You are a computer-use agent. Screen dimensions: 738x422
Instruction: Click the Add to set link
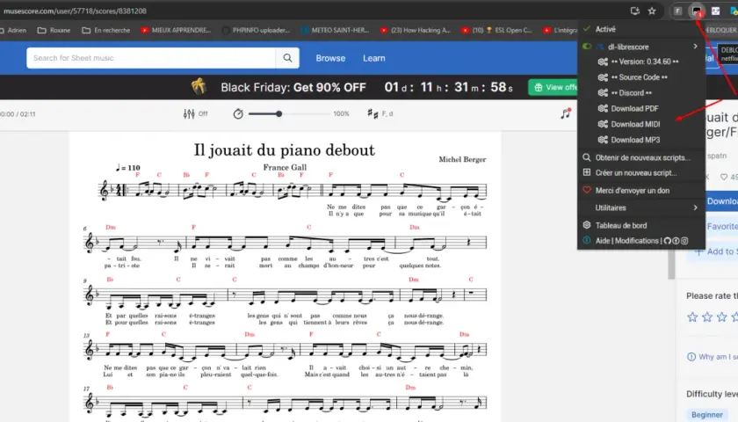(716, 251)
